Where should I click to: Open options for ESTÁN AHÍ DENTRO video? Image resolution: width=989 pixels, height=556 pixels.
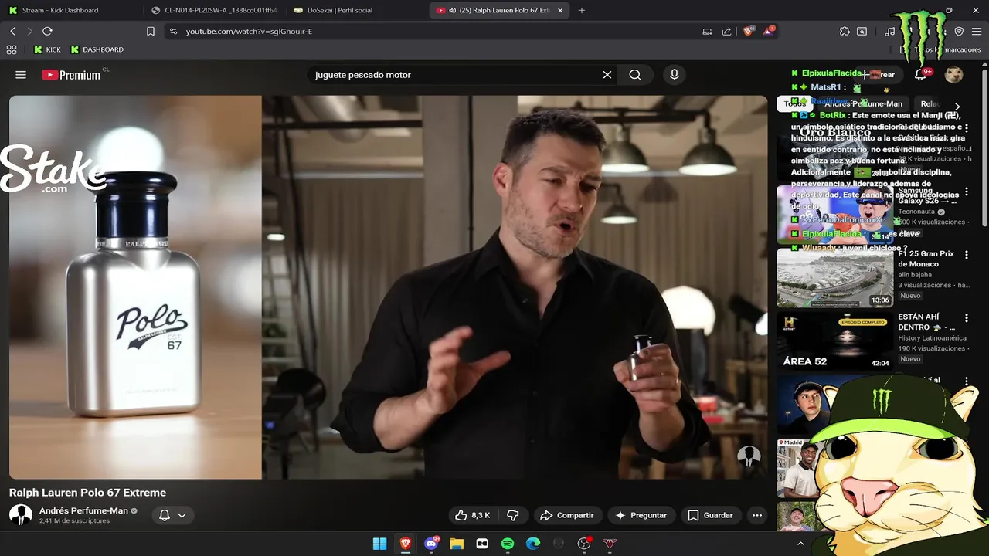966,318
